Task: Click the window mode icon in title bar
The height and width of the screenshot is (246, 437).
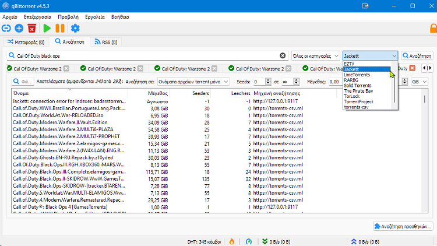Action: [365, 6]
